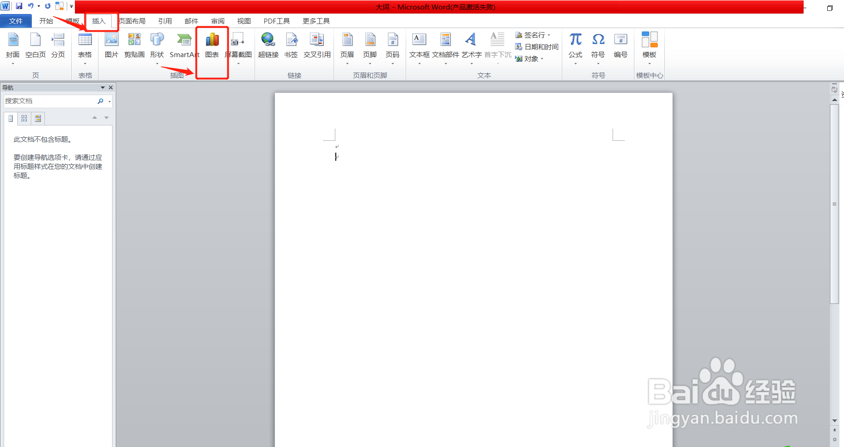Insert a text box (文本框)
This screenshot has height=447, width=844.
click(x=419, y=48)
